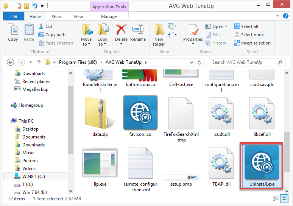Cut the selected file using scissors icon
Viewport: 293px width, 206px height.
click(x=41, y=26)
